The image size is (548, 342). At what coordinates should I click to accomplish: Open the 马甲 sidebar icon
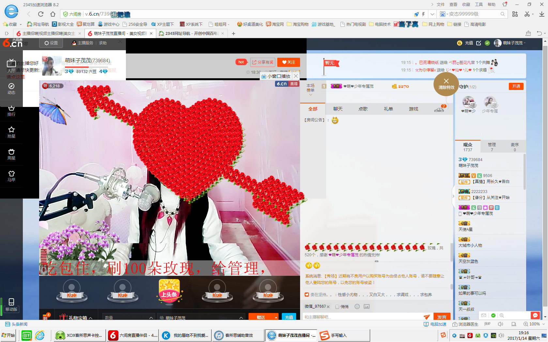(11, 176)
